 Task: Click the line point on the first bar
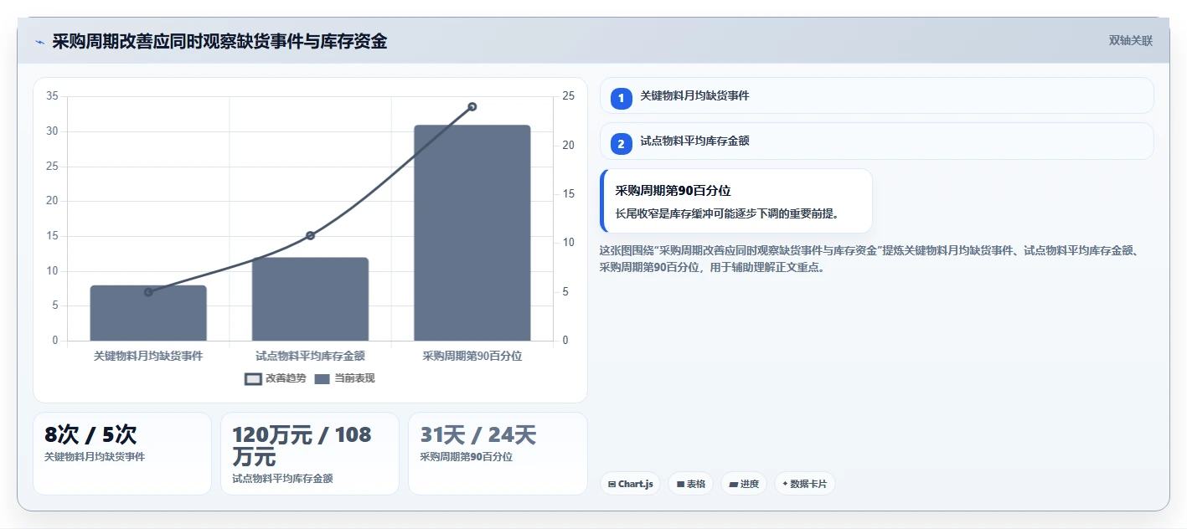(x=148, y=292)
